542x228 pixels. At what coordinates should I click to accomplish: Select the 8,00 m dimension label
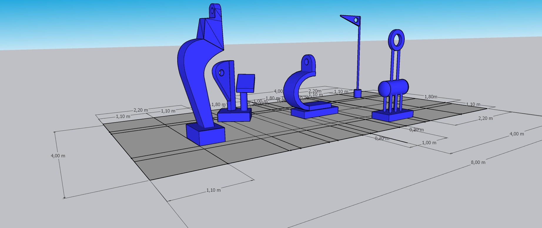click(478, 162)
